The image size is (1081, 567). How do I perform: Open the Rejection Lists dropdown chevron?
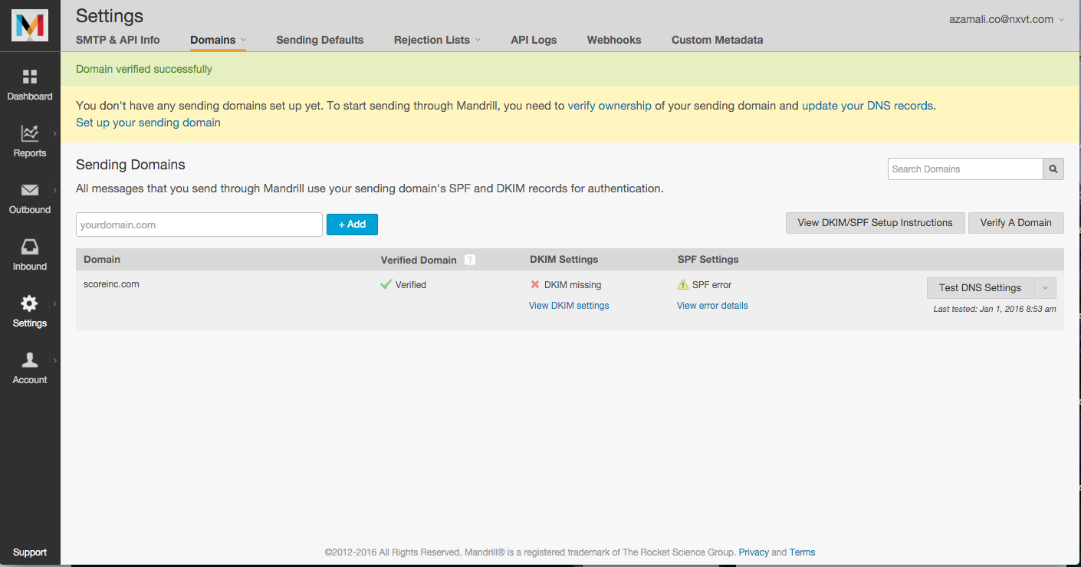478,40
